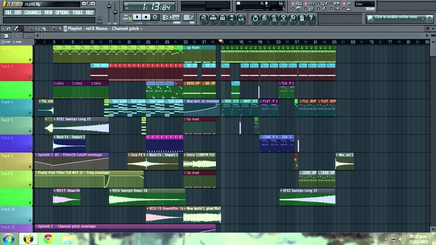Open the FILE menu
436x245 pixels.
point(9,13)
